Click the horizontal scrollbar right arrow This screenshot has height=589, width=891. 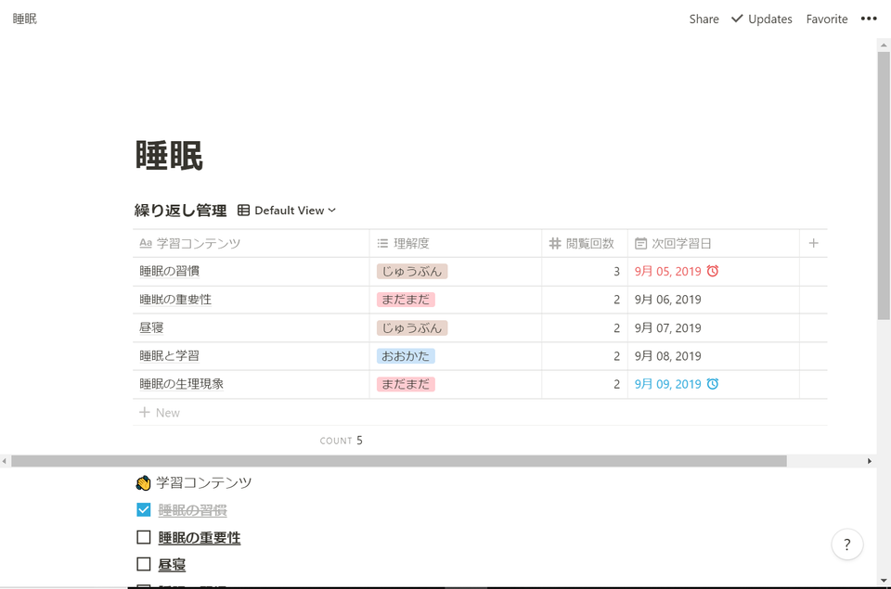coord(870,461)
